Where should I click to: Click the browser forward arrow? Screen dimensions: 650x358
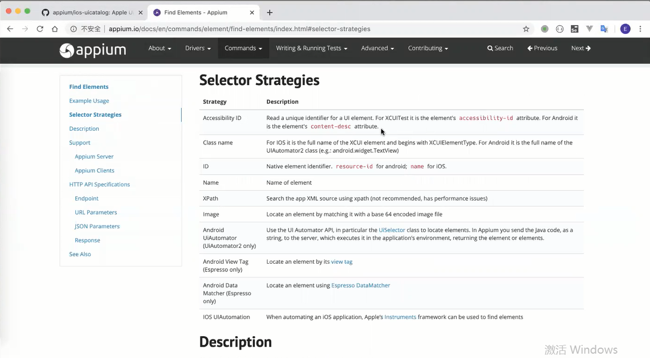click(x=25, y=29)
